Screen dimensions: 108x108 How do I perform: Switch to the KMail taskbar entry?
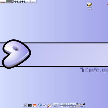tap(64, 104)
